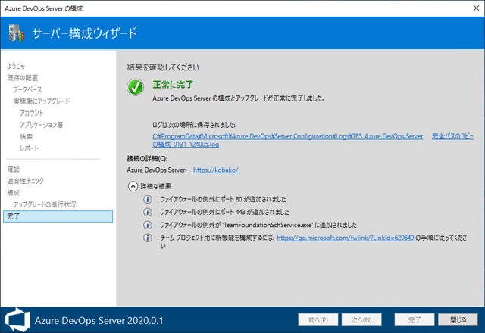The height and width of the screenshot is (333, 485).
Task: Click the server wizard icon in header
Action: [x=16, y=33]
